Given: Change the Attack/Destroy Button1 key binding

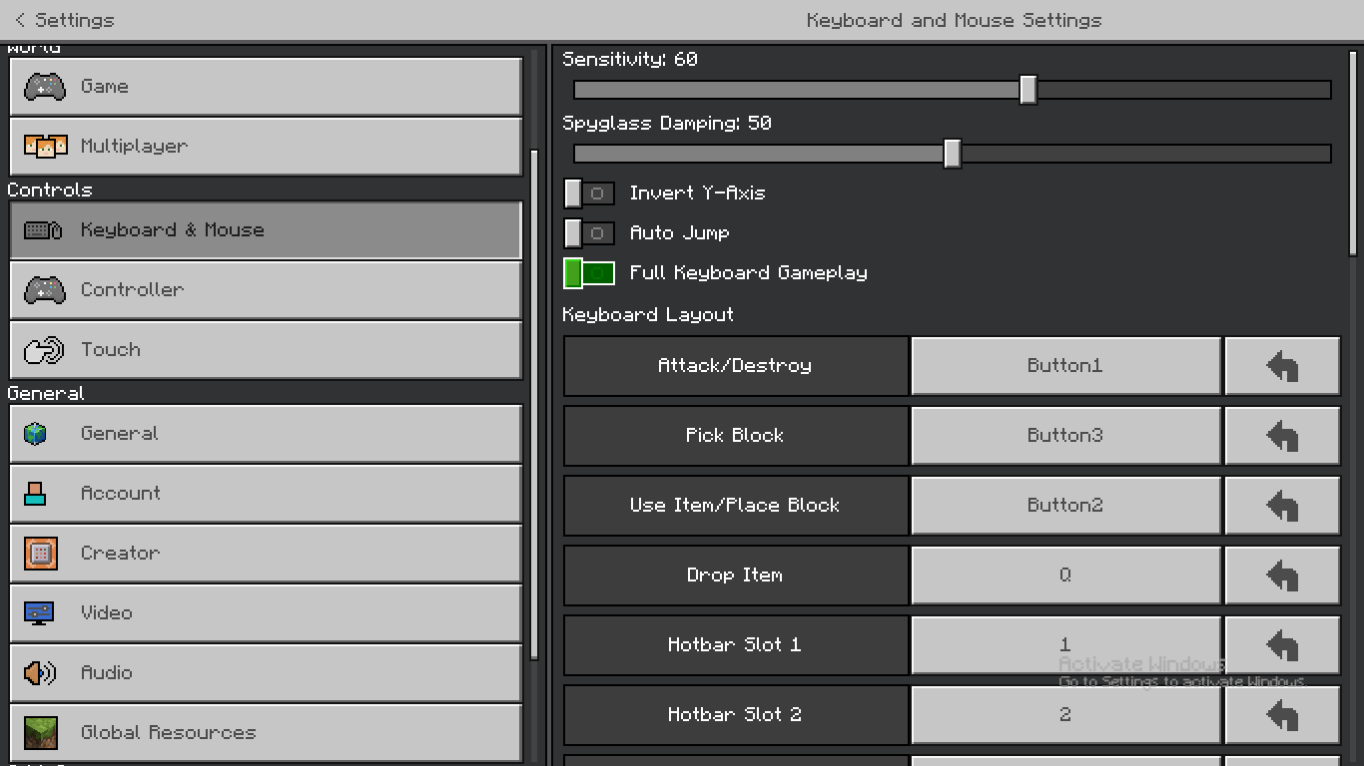Looking at the screenshot, I should click(x=1065, y=366).
